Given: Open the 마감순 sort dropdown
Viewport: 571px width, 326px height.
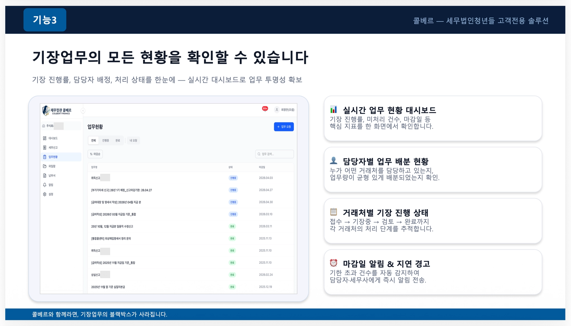Looking at the screenshot, I should (95, 154).
